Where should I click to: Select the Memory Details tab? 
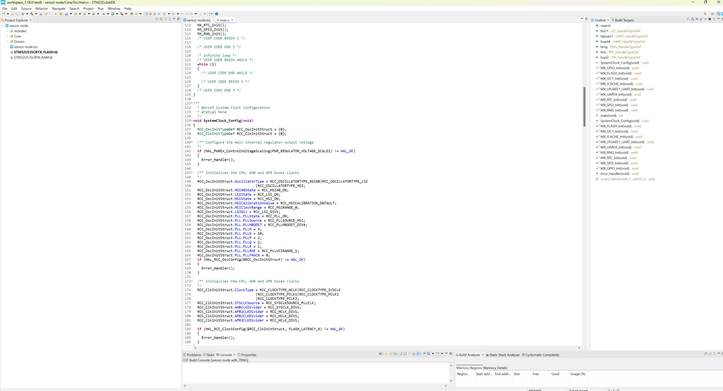pyautogui.click(x=495, y=368)
